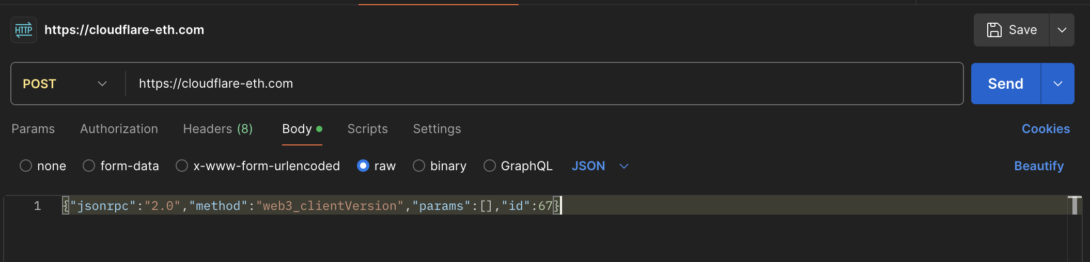This screenshot has width=1090, height=262.
Task: Select the binary body radio button
Action: 419,166
